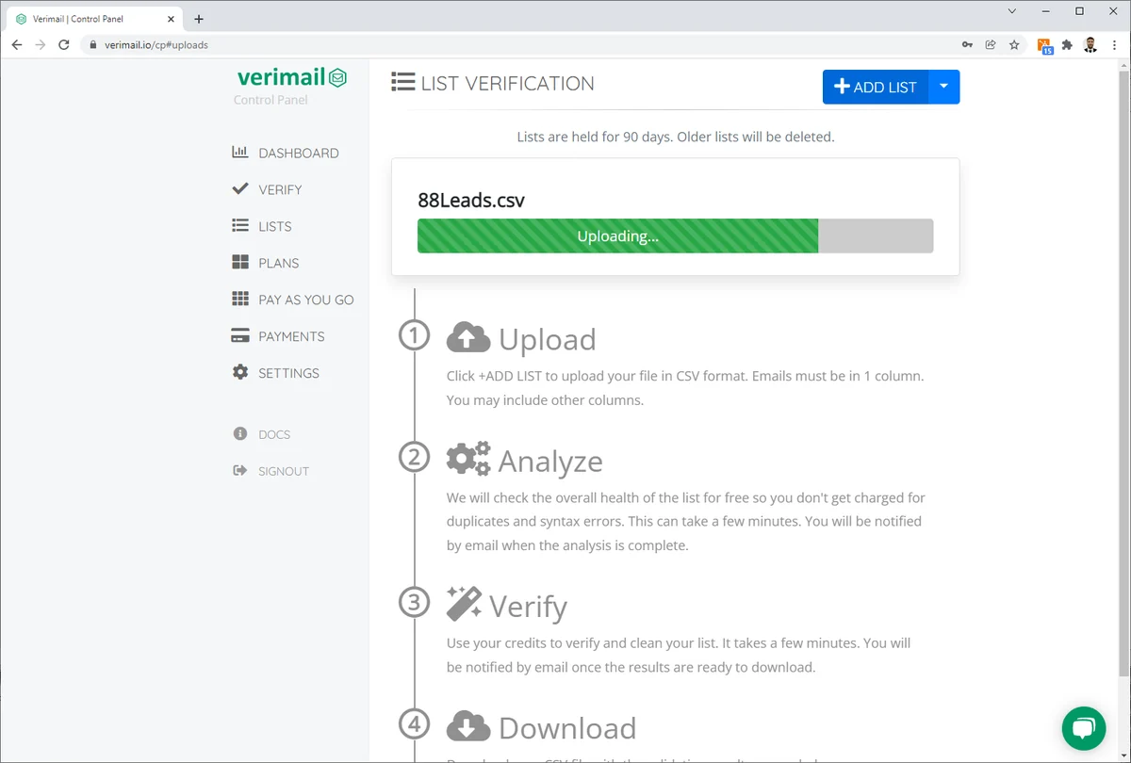Viewport: 1131px width, 763px height.
Task: Click the Payments credit card icon
Action: [x=240, y=336]
